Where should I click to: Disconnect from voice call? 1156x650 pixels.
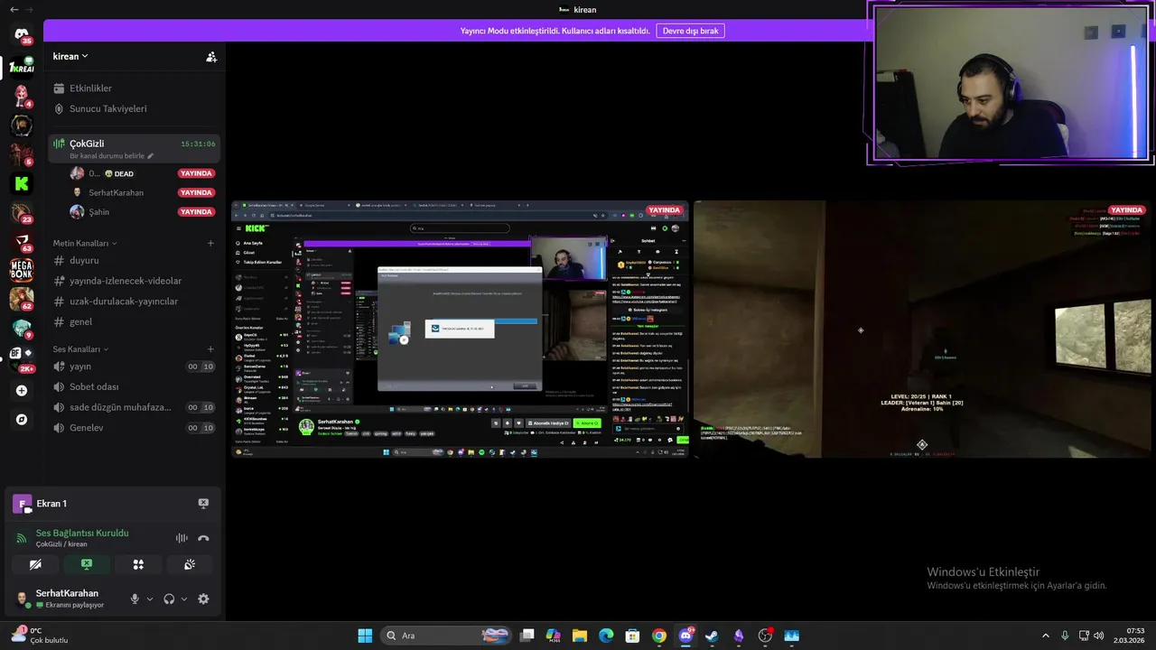click(203, 538)
